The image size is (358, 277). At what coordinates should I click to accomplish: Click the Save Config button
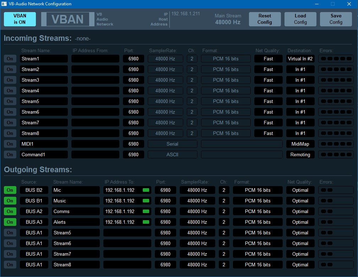(336, 19)
